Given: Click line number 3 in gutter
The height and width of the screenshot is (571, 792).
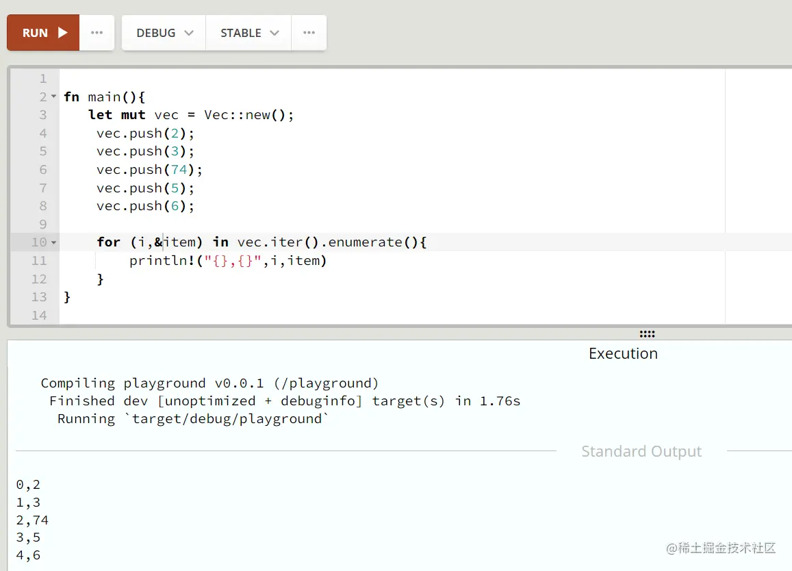Looking at the screenshot, I should pos(43,115).
